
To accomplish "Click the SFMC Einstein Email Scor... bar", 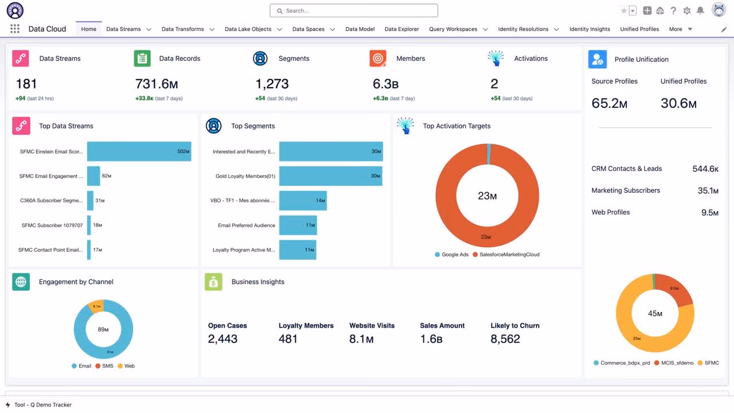I will point(139,151).
